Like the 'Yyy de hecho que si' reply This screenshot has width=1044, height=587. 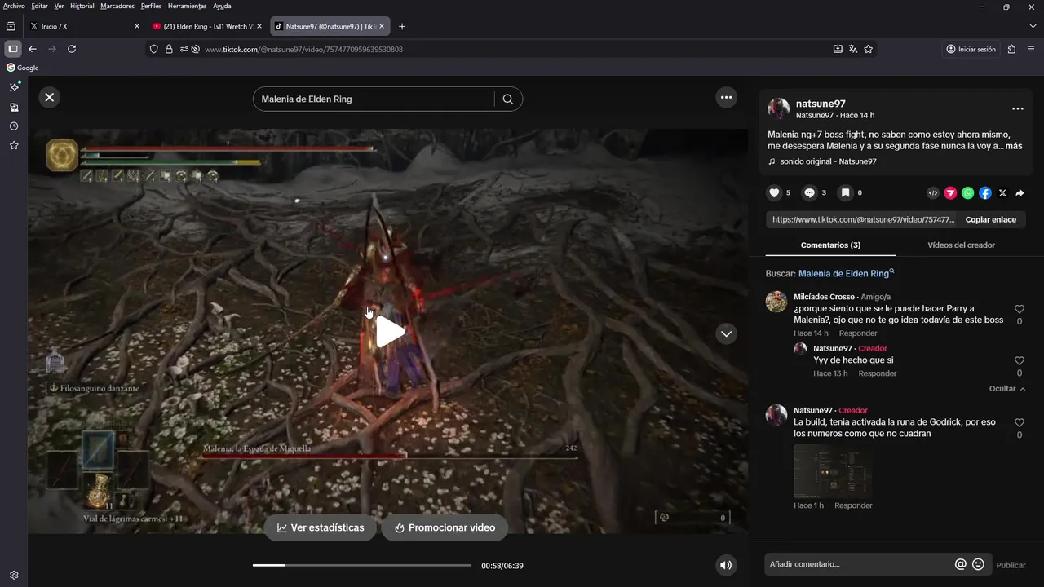(1019, 361)
